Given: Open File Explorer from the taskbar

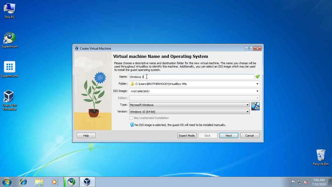Looking at the screenshot, I should coord(39,182).
